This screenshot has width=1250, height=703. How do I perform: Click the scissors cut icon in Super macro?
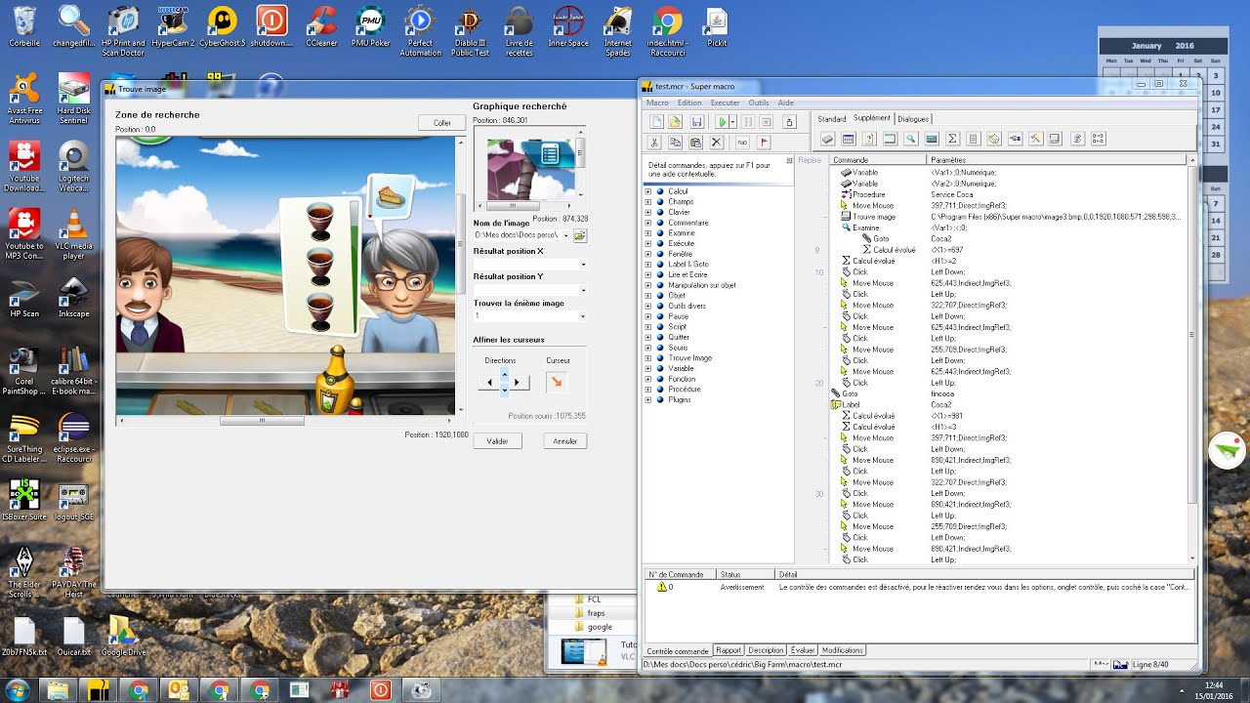(654, 143)
